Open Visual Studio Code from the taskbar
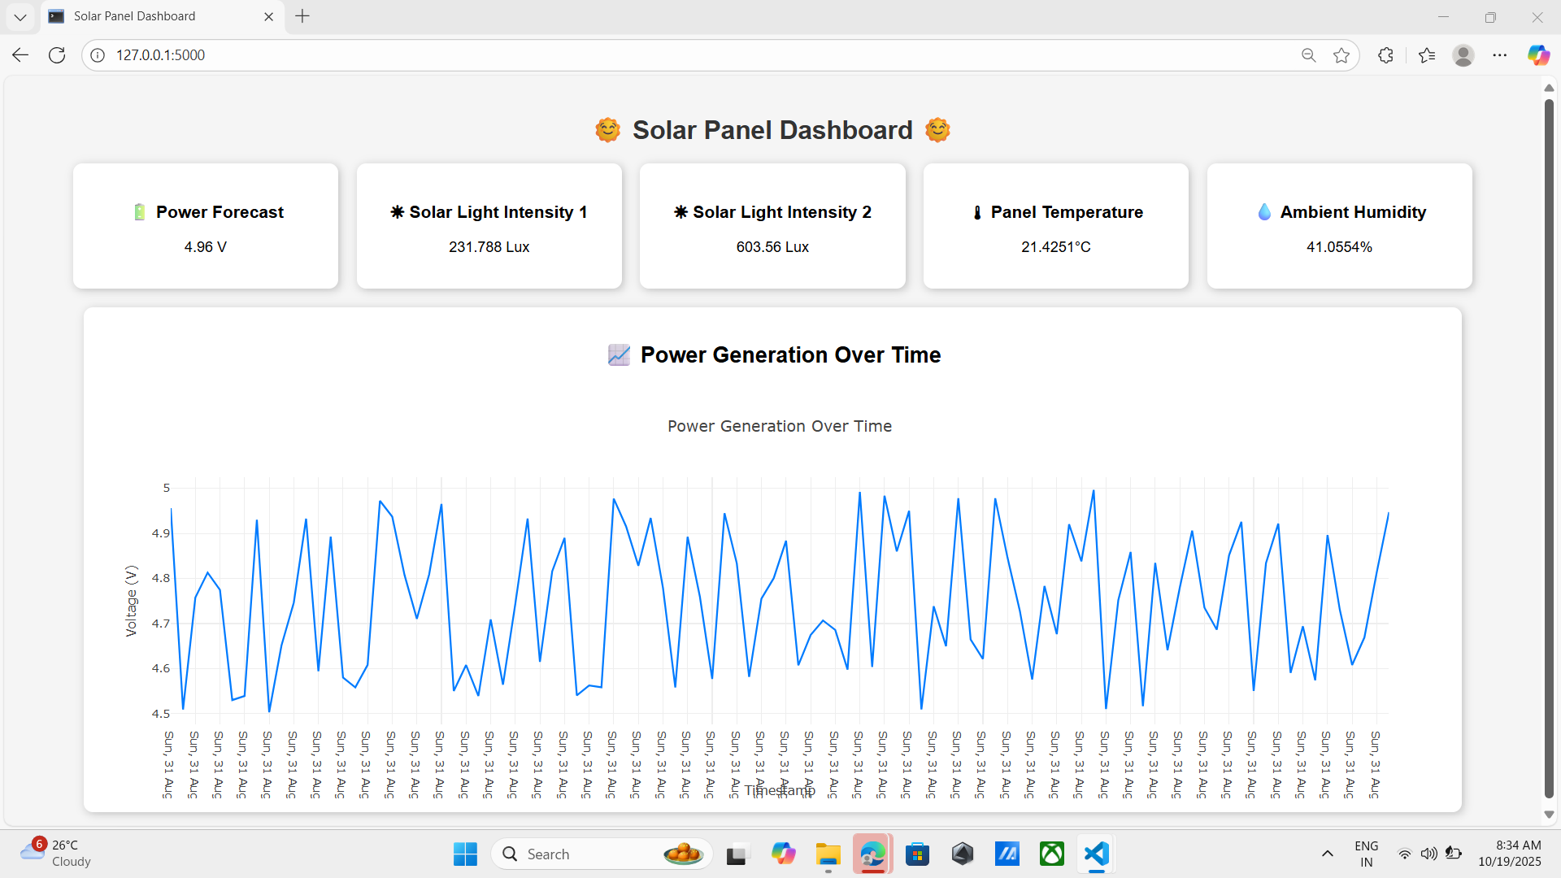This screenshot has width=1561, height=878. coord(1096,854)
